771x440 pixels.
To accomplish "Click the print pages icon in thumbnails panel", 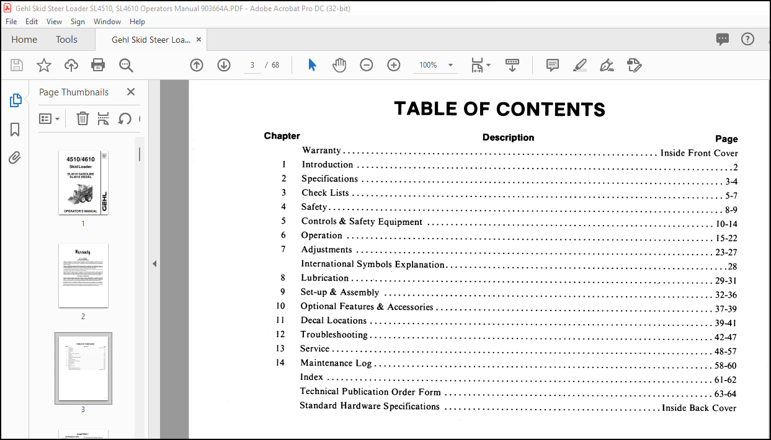I will coord(104,118).
